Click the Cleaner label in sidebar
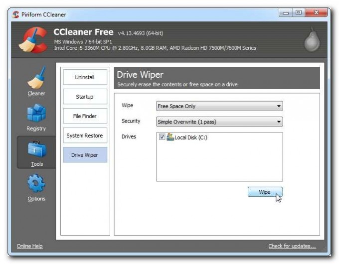 tap(36, 94)
